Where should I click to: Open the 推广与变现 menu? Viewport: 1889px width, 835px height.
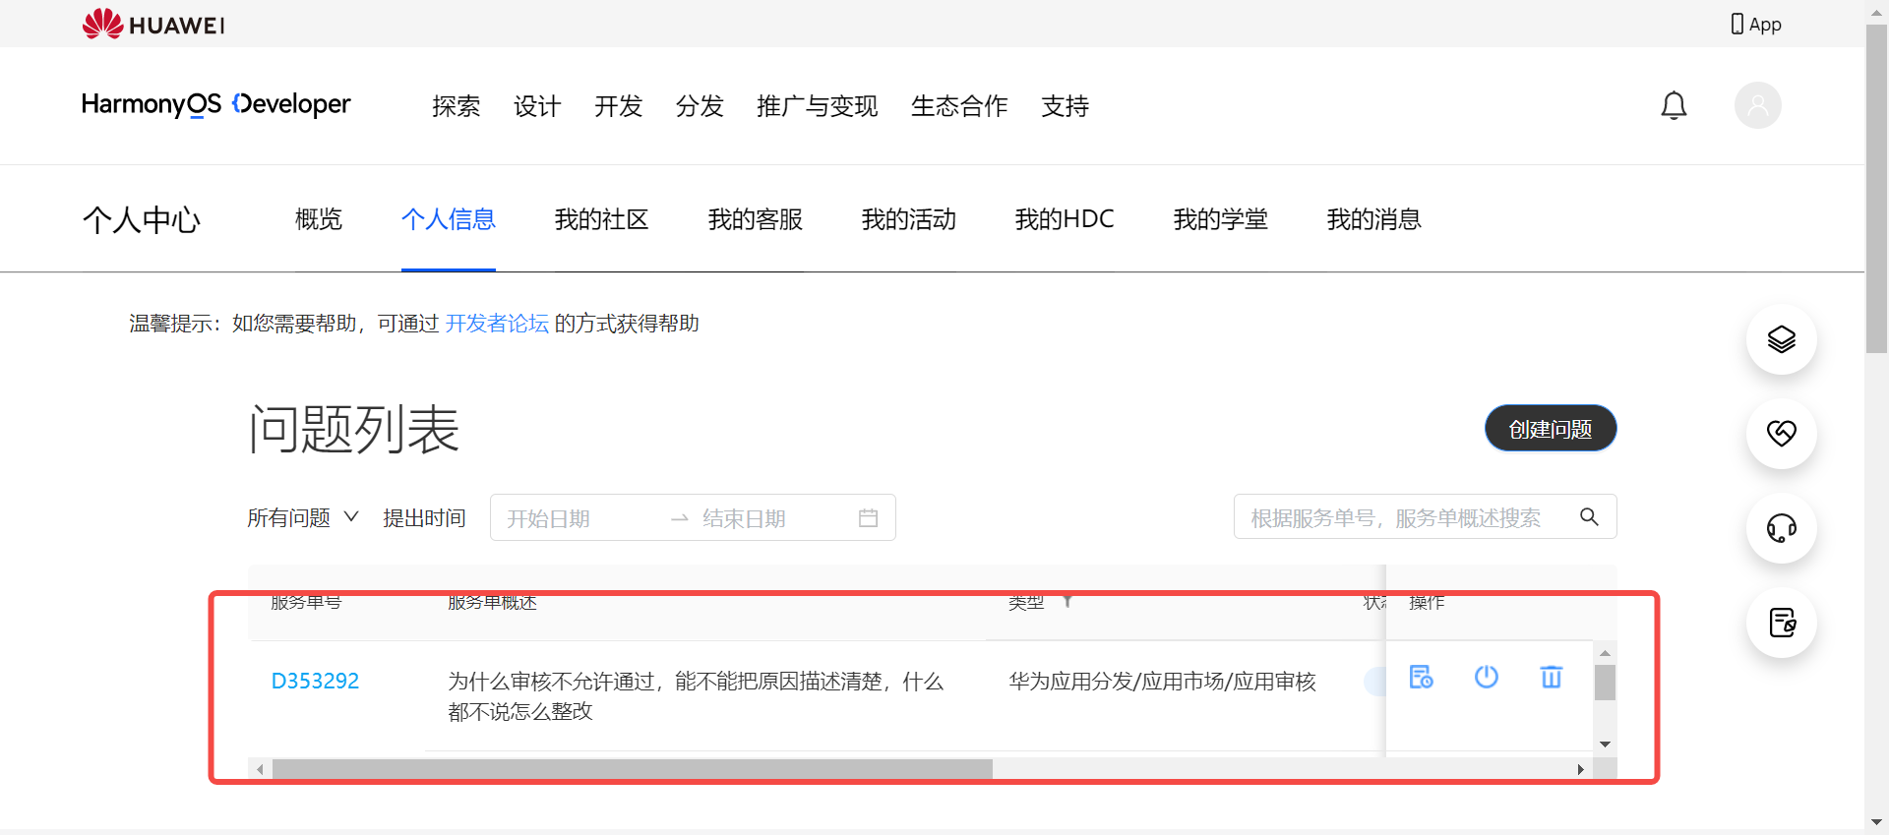point(817,106)
